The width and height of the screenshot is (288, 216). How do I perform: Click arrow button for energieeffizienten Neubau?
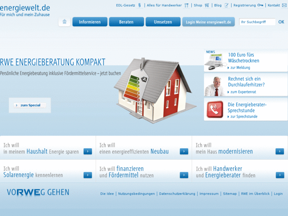[184, 151]
